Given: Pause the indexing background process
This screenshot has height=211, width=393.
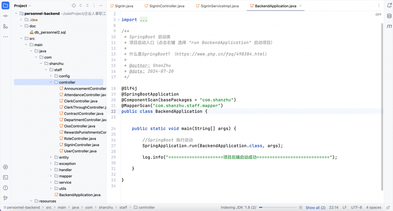Looking at the screenshot, I should click(x=301, y=208).
